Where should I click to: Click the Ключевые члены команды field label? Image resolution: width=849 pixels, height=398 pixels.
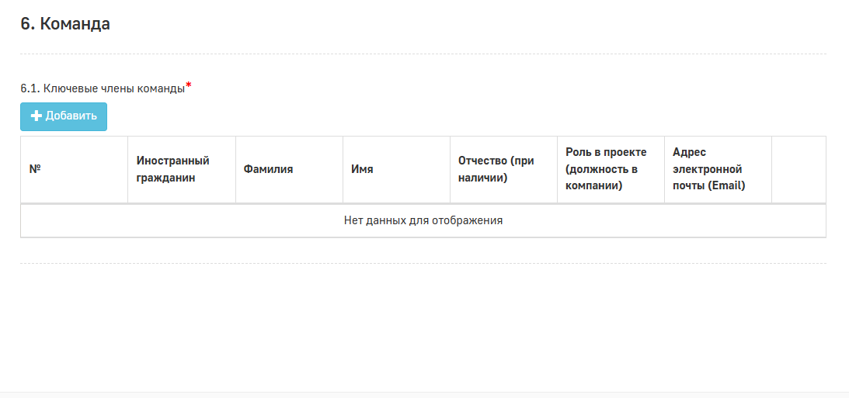tap(113, 88)
